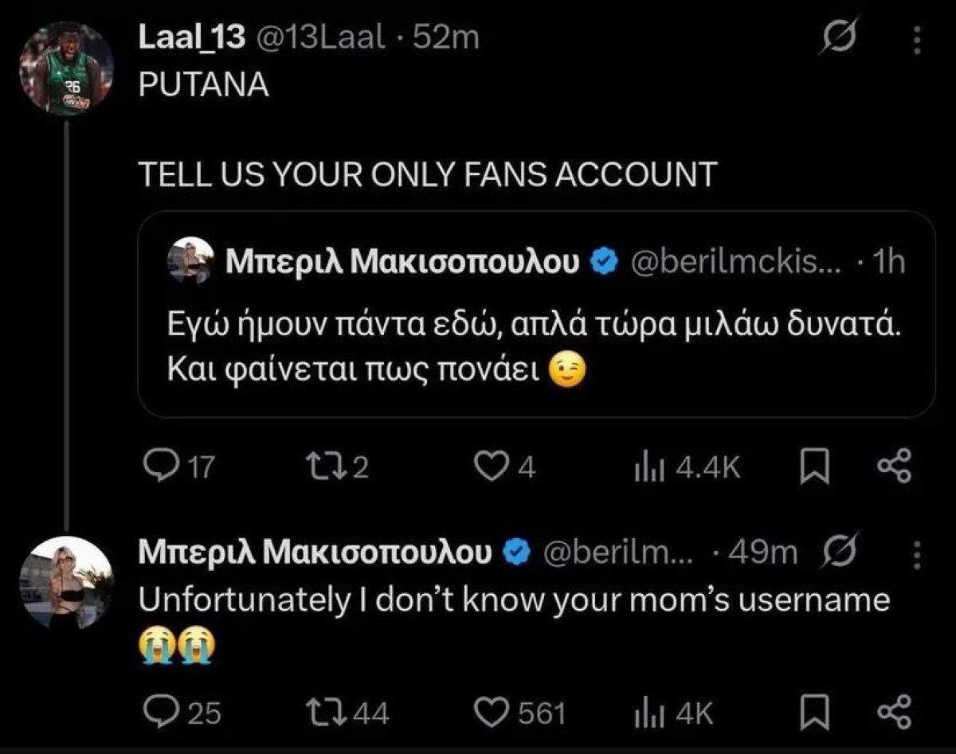Open more options on the 49m reply
956x754 pixels.
[x=917, y=553]
